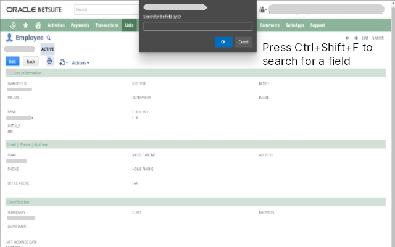Viewport: 395px width, 247px height.
Task: Click the global Search box
Action: click(x=107, y=10)
